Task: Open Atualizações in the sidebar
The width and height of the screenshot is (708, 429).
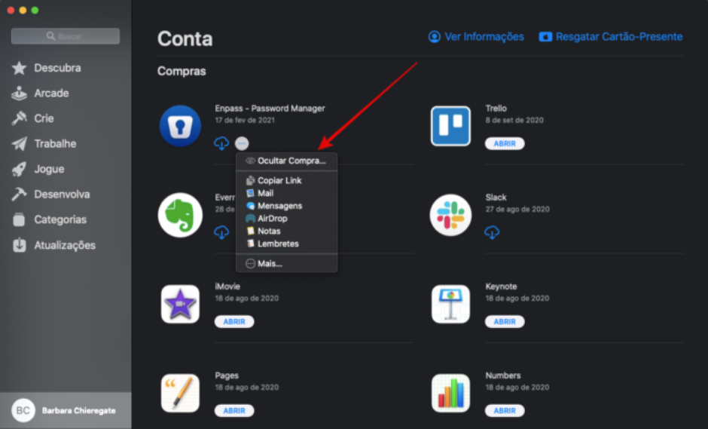Action: coord(53,245)
